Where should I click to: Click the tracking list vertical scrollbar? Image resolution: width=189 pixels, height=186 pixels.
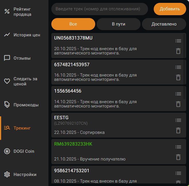pos(184,66)
